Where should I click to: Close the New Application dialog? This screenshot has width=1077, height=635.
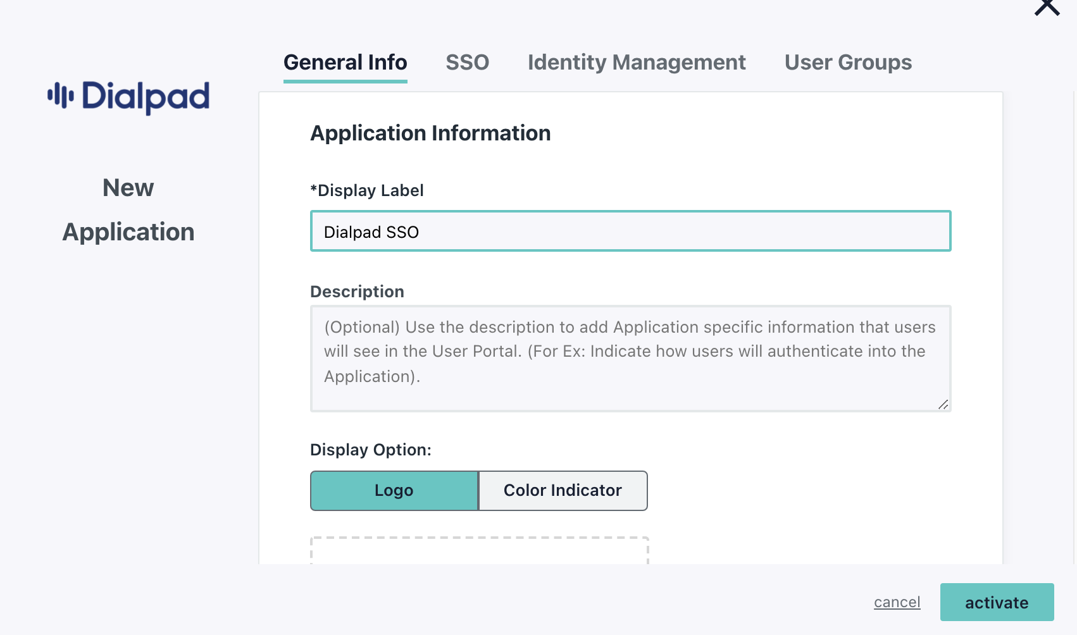(1047, 6)
